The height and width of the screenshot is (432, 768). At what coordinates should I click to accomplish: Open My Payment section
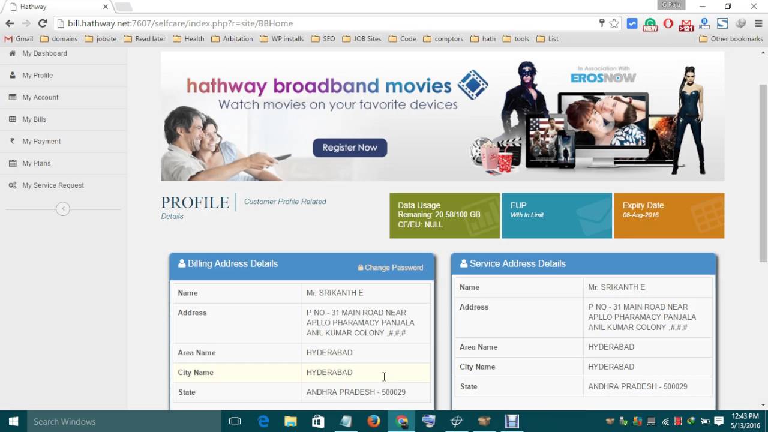coord(63,141)
